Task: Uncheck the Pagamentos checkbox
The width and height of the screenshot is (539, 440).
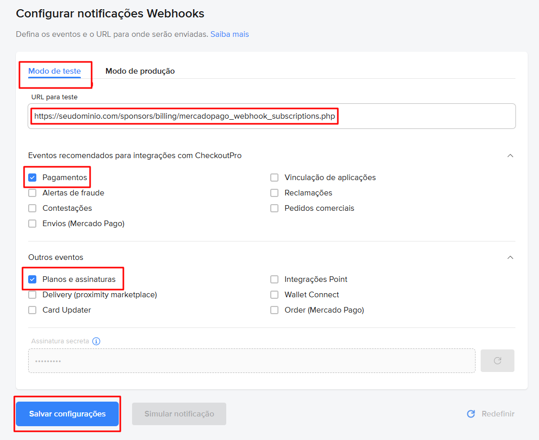Action: (x=33, y=178)
